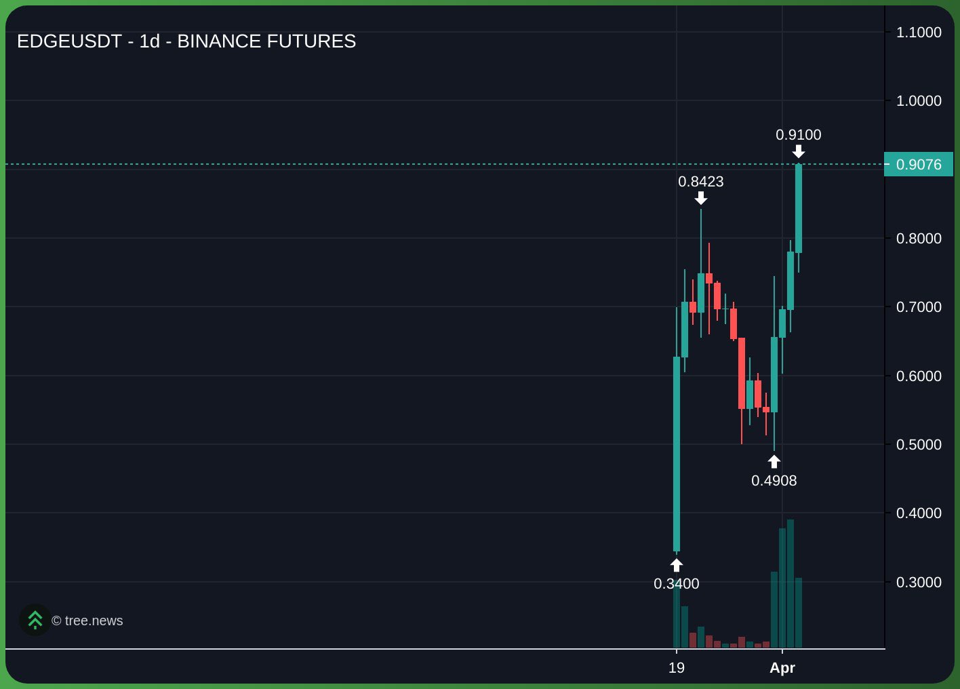Click the 0.3400 low price annotation
This screenshot has width=960, height=689.
pyautogui.click(x=677, y=584)
